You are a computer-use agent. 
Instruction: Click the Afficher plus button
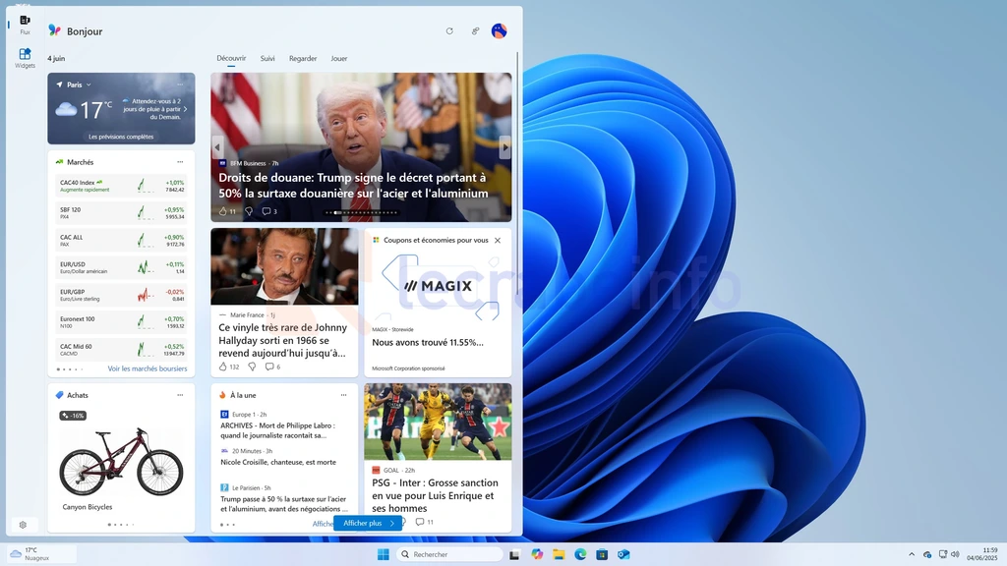pos(368,523)
